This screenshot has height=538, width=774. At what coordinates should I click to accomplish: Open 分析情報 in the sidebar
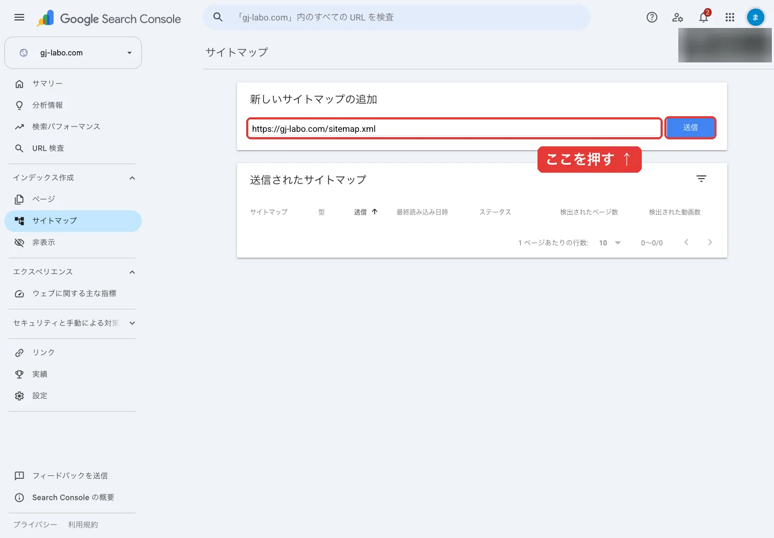coord(73,105)
